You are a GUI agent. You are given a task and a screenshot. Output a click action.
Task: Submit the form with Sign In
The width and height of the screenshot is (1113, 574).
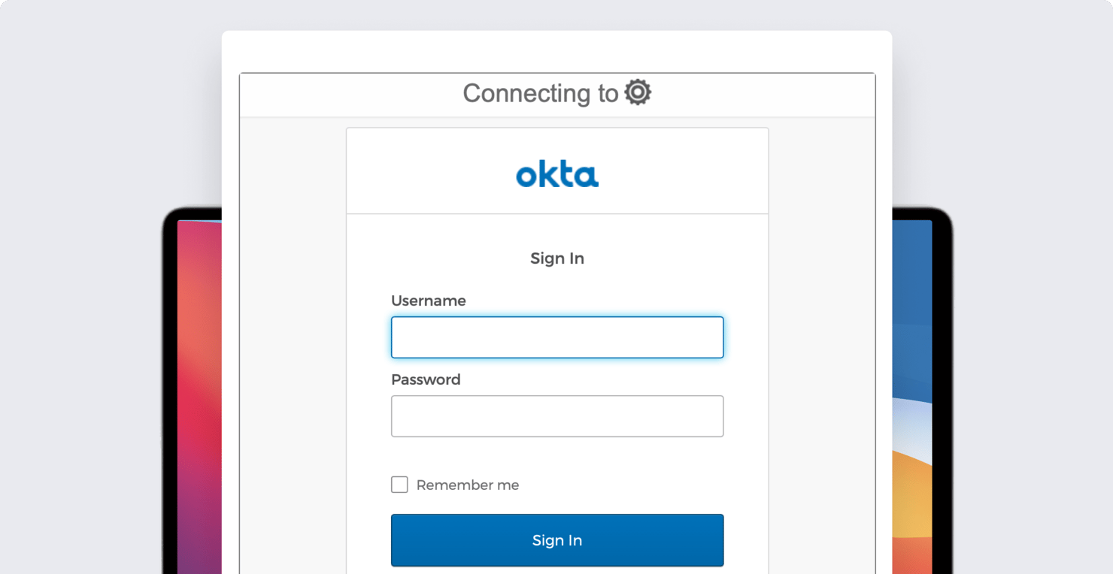tap(556, 540)
